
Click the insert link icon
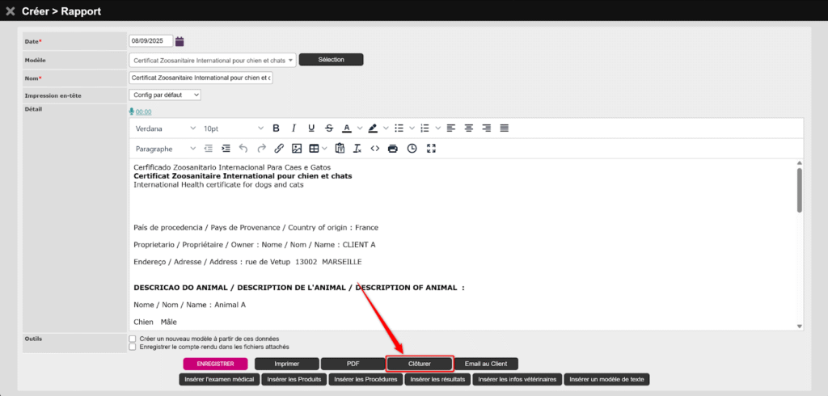click(279, 149)
